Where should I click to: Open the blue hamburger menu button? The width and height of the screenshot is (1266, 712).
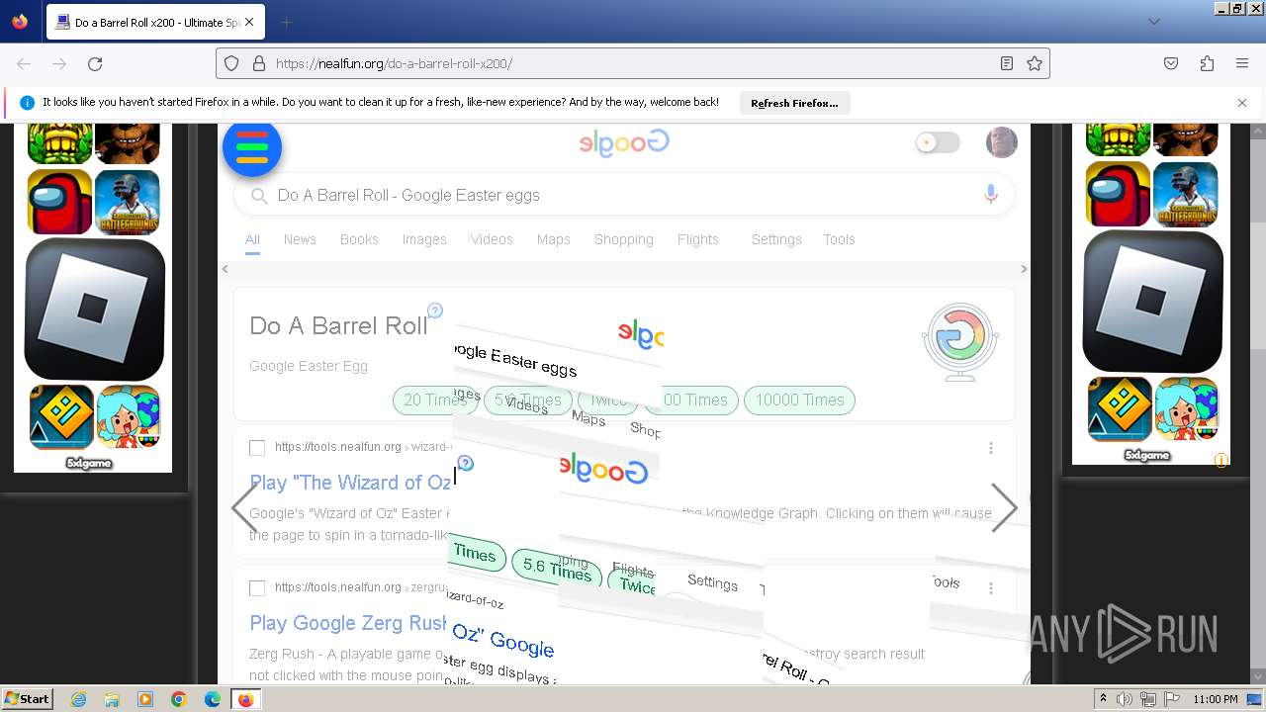252,147
